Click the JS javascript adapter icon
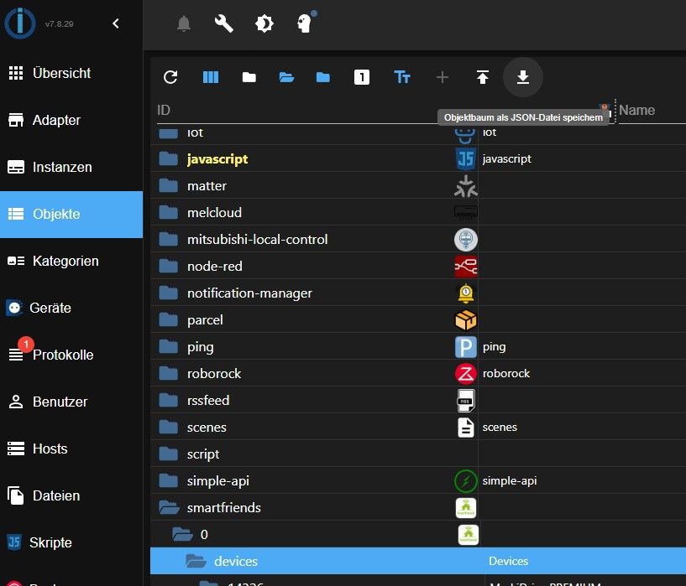686x586 pixels. [x=465, y=159]
